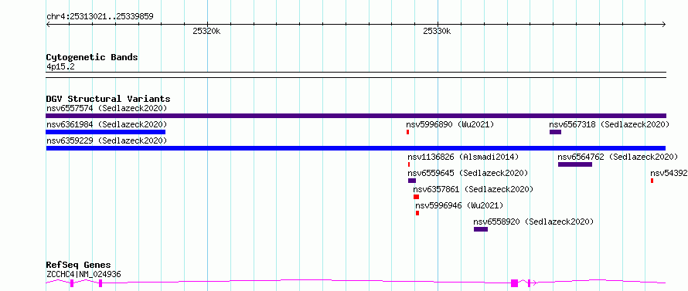Click the thin red marker under nsv1136826
This screenshot has height=291, width=688.
(409, 164)
